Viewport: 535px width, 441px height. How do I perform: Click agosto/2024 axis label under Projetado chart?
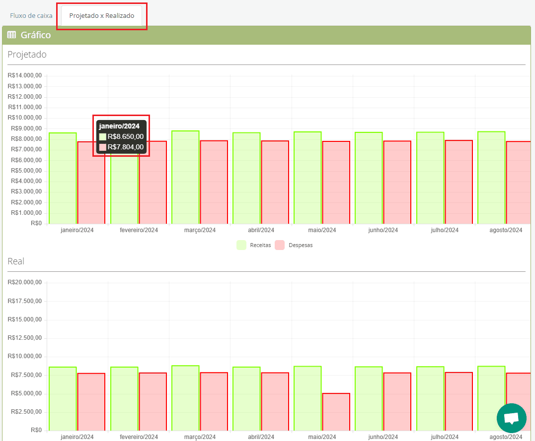[506, 230]
